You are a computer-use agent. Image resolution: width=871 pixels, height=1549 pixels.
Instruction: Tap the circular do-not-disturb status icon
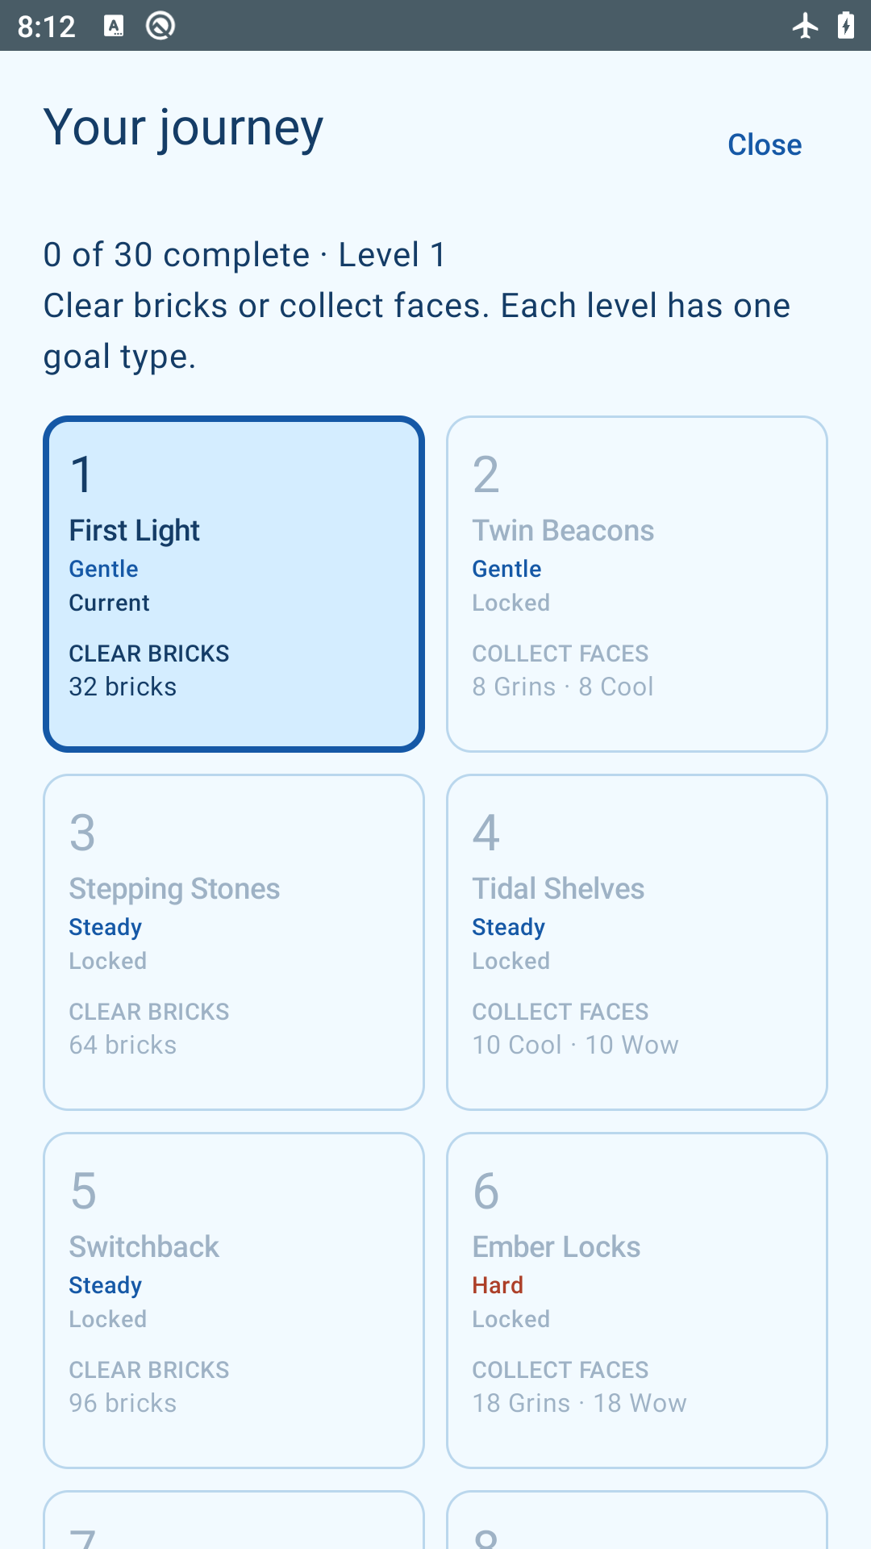[x=160, y=26]
